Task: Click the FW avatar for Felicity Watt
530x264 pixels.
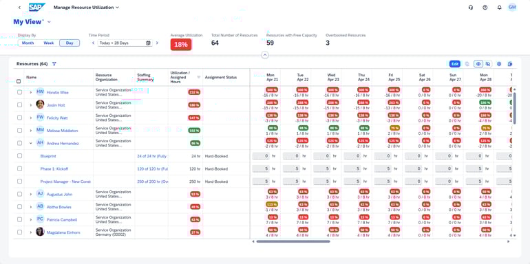Action: tap(40, 117)
